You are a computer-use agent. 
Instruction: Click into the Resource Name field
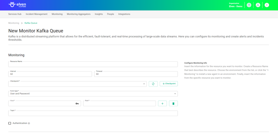pos(93,65)
